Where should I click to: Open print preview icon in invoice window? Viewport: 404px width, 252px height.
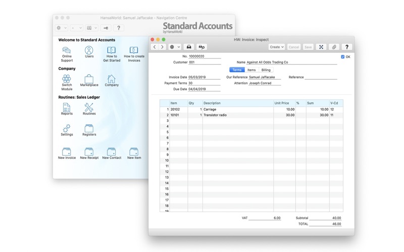(201, 47)
